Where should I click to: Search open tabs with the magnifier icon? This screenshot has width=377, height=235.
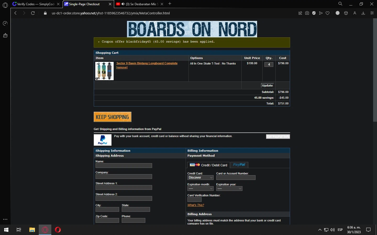(340, 4)
